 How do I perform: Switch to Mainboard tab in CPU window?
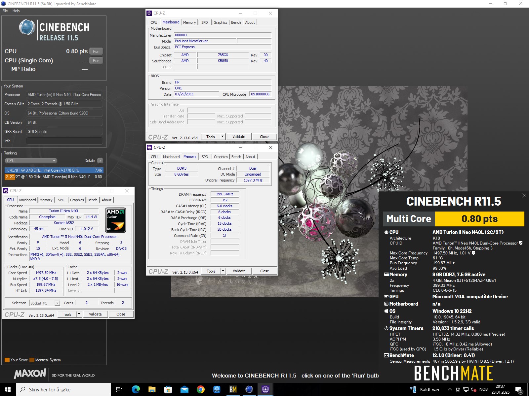[x=27, y=200]
